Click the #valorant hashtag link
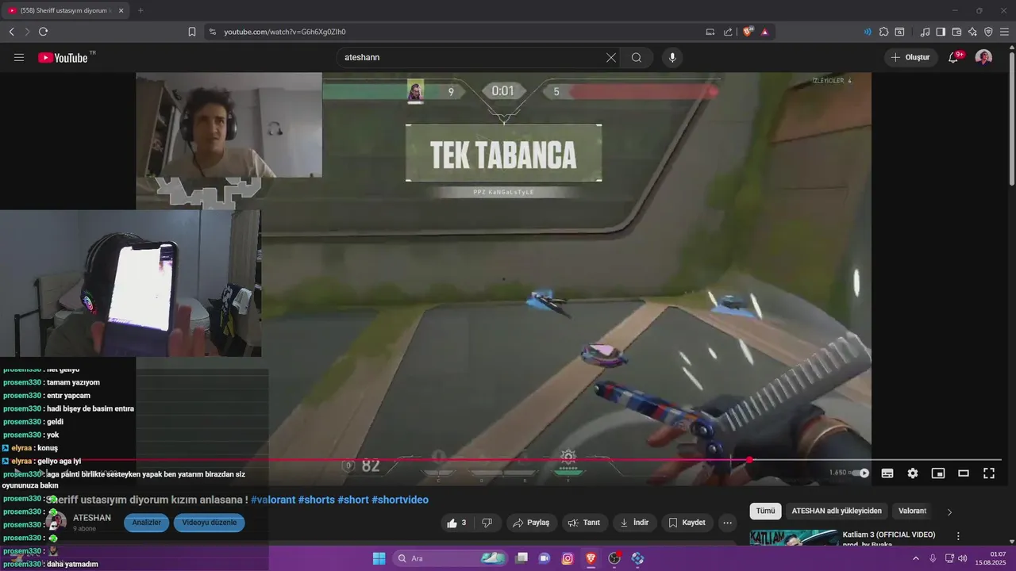Screen dimensions: 1016x571 click(x=273, y=500)
